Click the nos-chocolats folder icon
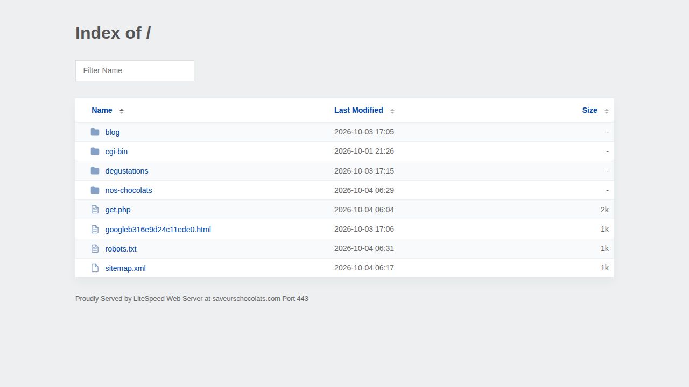 coord(95,190)
